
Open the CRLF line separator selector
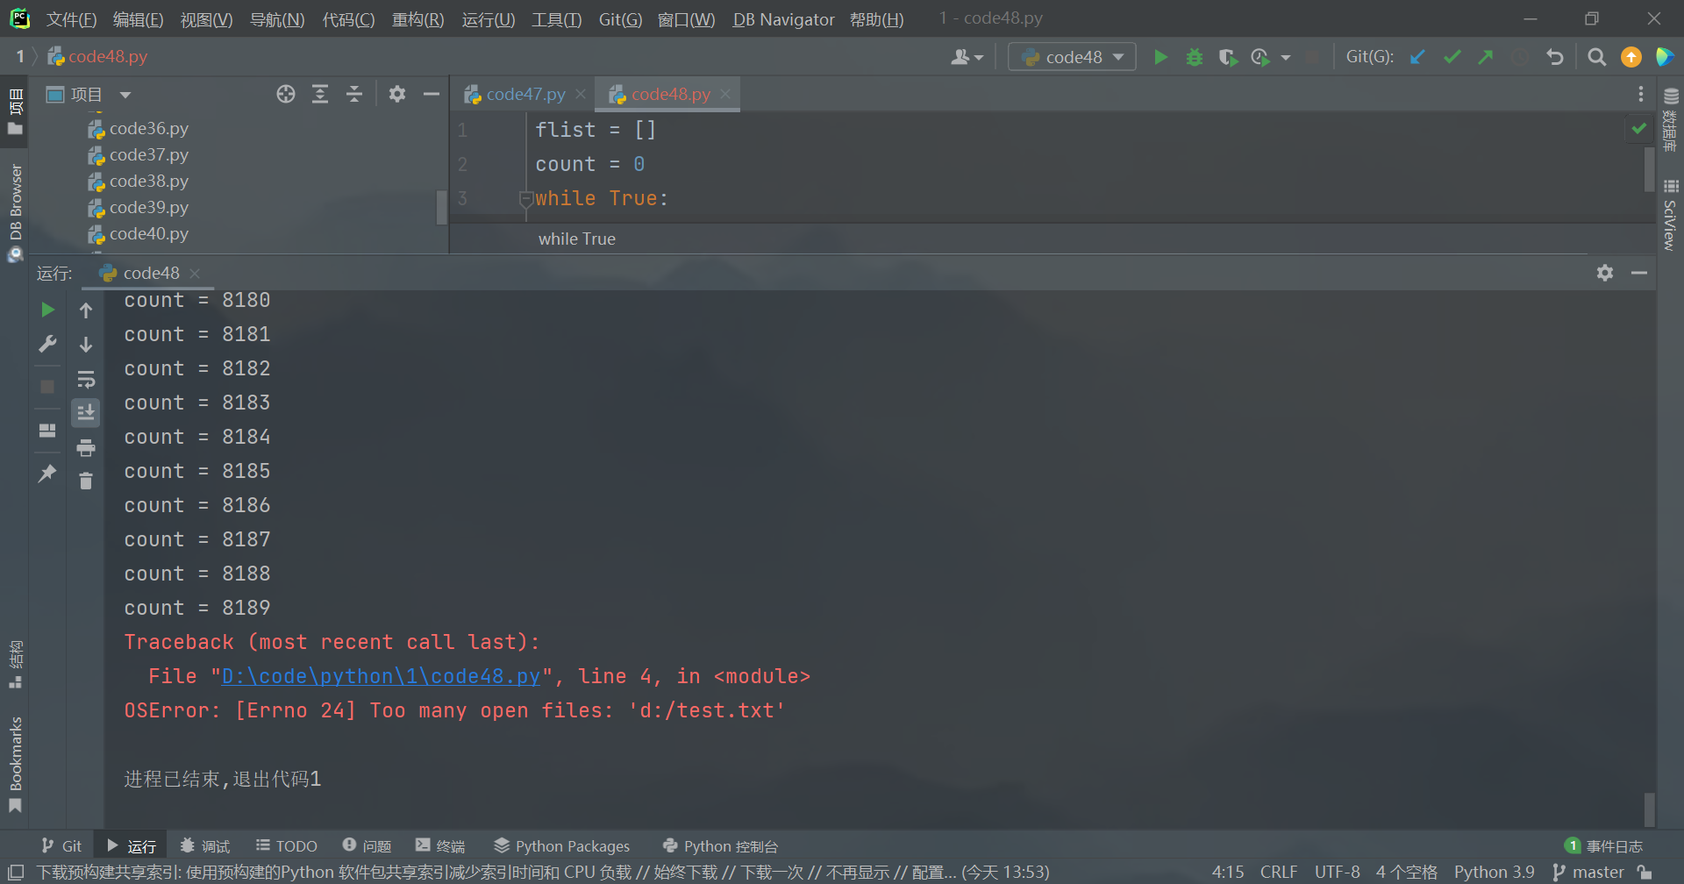pos(1279,873)
